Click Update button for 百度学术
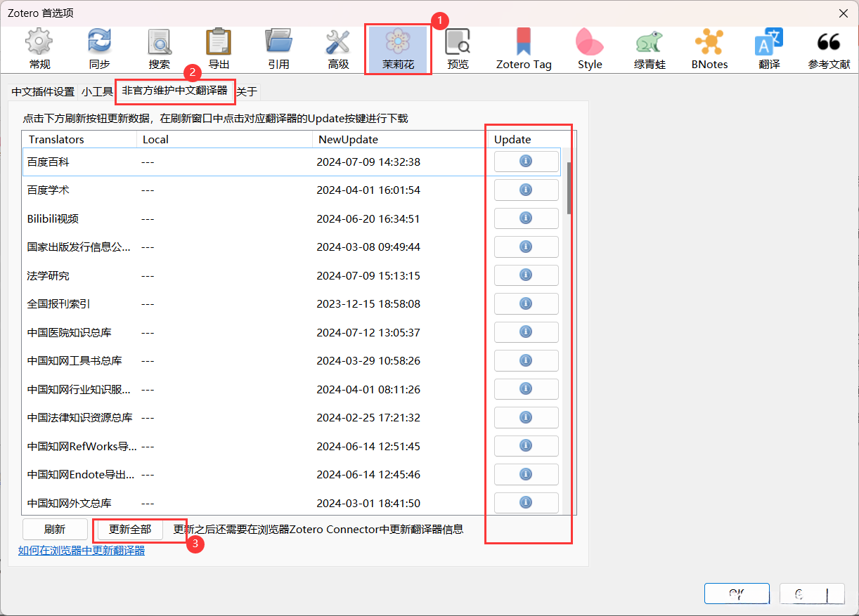 [526, 190]
